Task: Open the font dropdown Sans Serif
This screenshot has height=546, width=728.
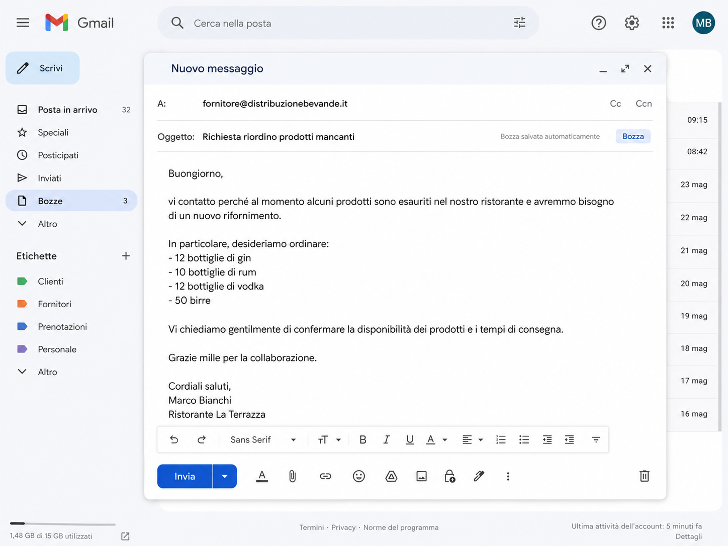Action: tap(263, 439)
